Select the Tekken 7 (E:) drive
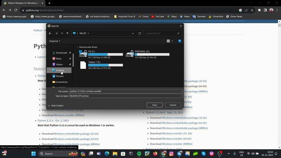 [x=101, y=65]
